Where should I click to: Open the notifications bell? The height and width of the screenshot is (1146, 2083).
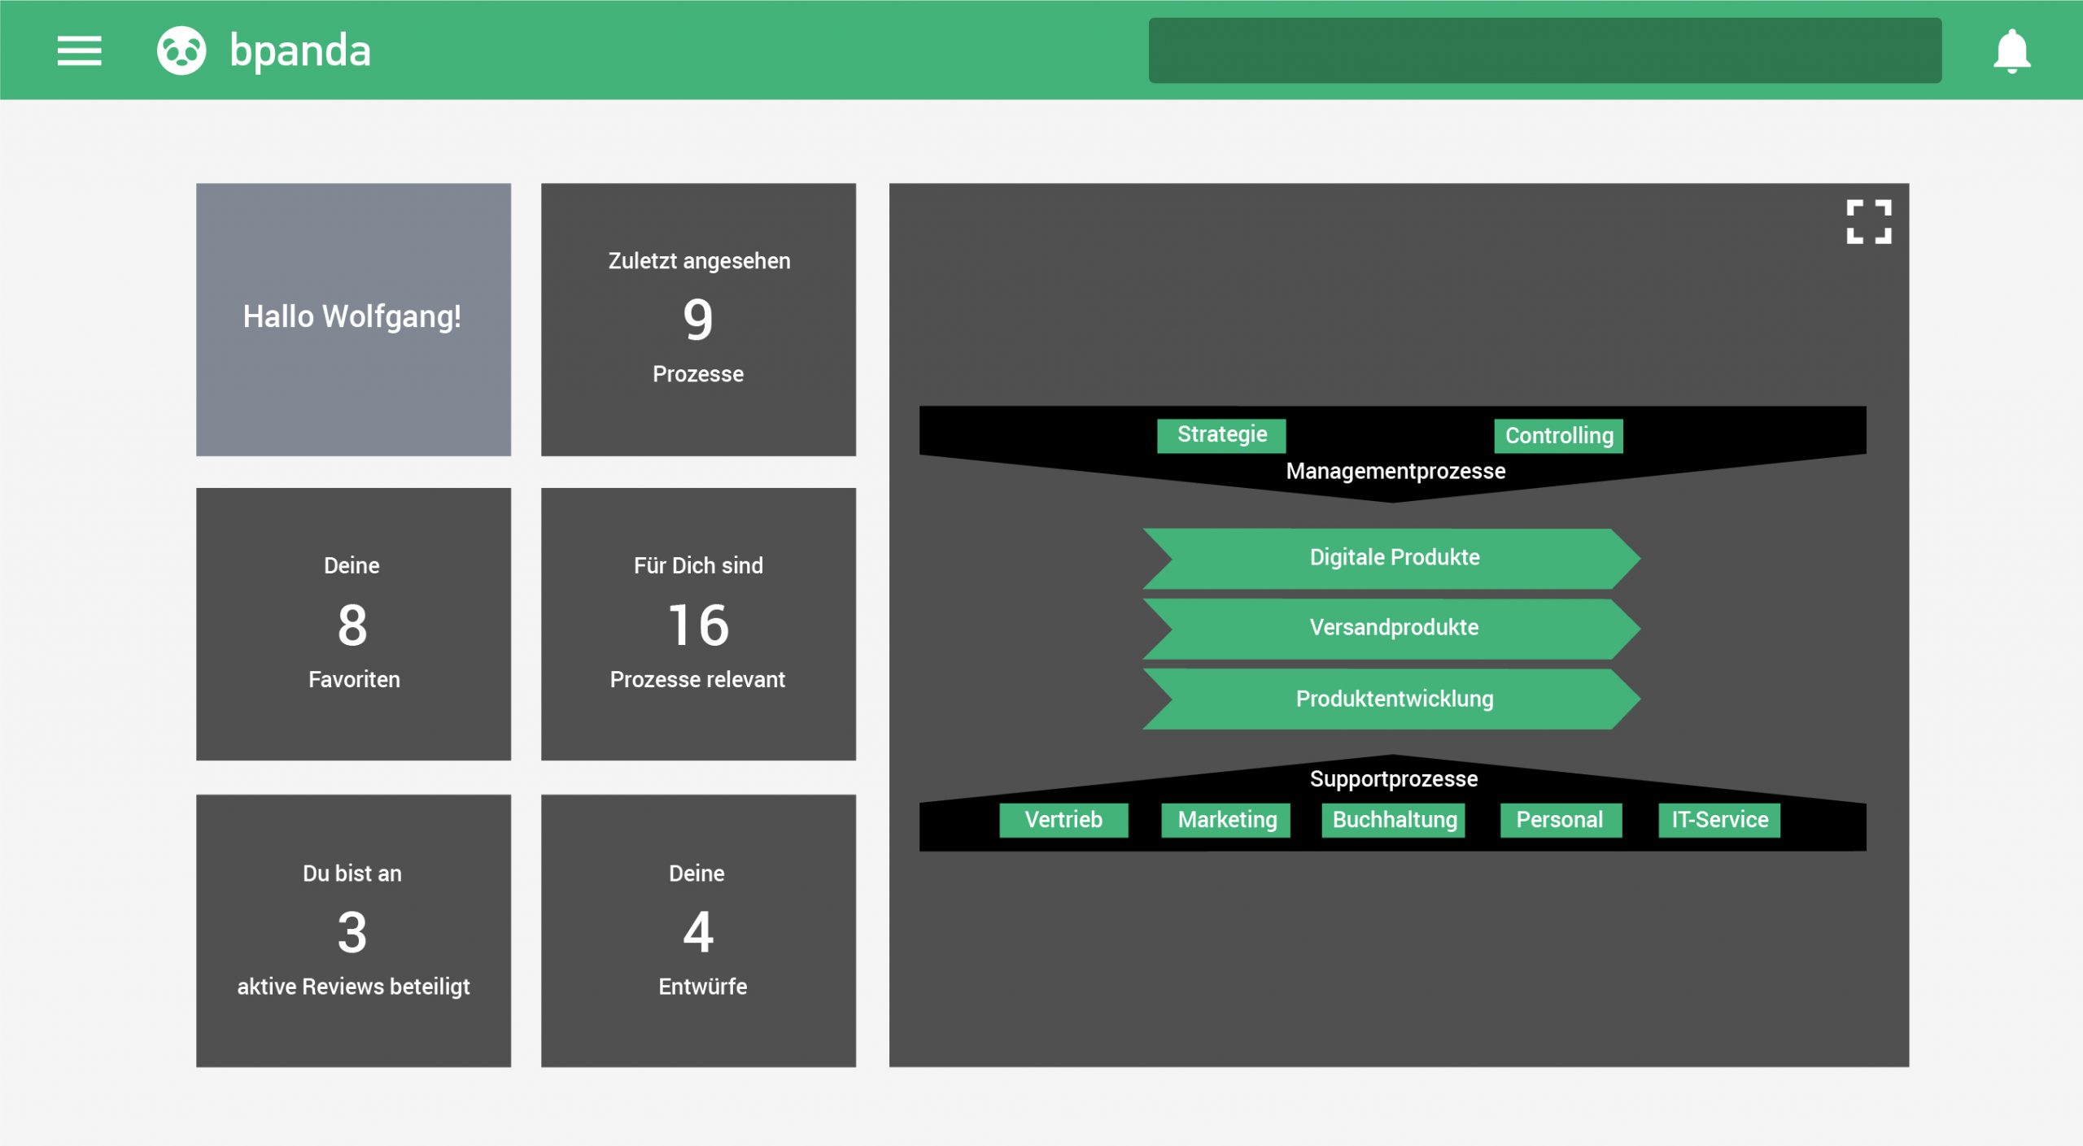2011,51
